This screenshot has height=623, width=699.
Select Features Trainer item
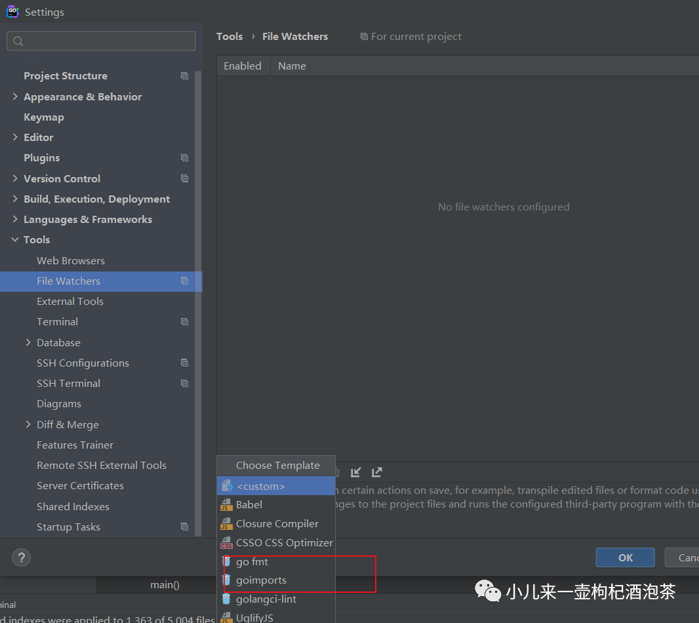click(x=75, y=445)
